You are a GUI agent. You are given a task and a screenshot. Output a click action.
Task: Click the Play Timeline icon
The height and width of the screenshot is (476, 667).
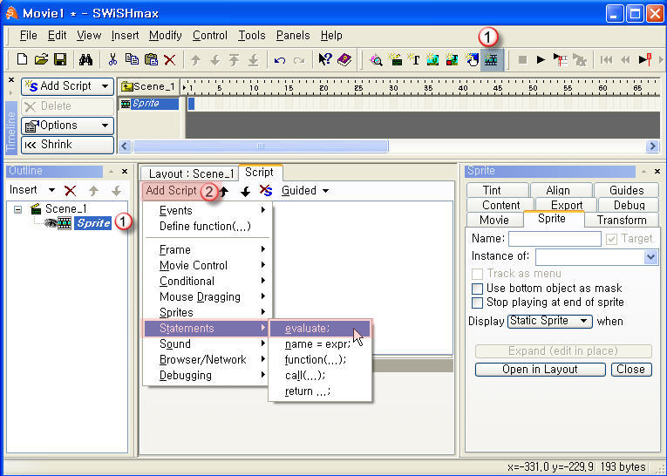(x=561, y=59)
